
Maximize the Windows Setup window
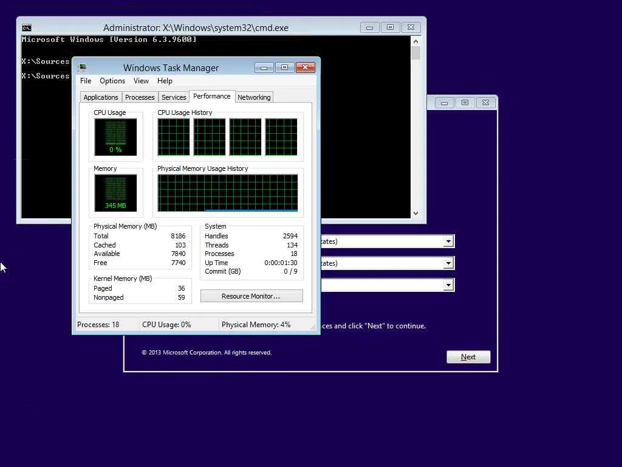465,103
